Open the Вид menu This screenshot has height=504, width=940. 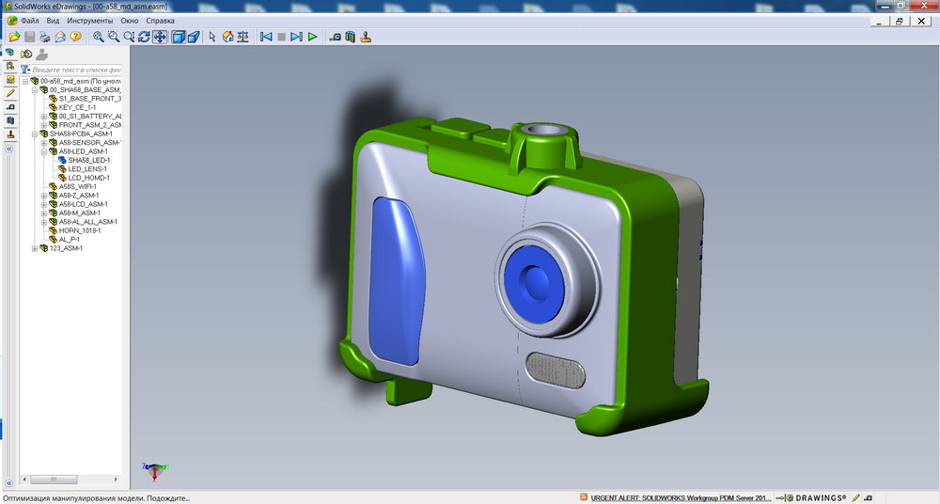click(53, 21)
